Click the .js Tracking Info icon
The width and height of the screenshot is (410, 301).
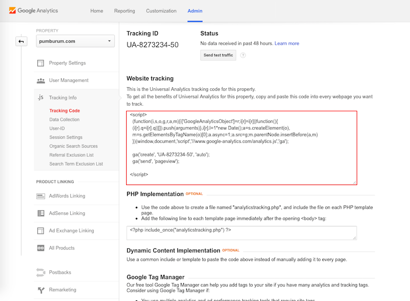(x=40, y=97)
